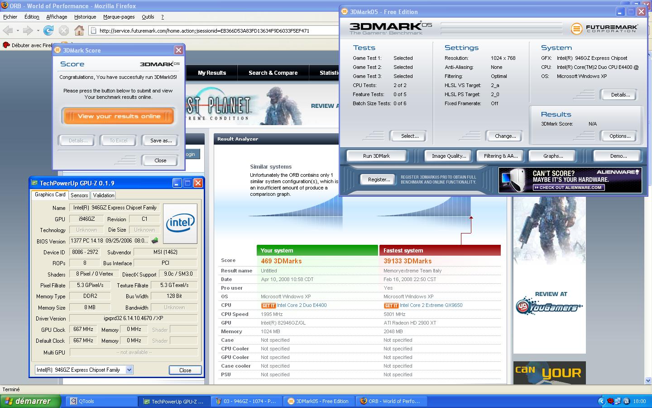652x408 pixels.
Task: Click Register... button in 3DMark05
Action: point(379,180)
